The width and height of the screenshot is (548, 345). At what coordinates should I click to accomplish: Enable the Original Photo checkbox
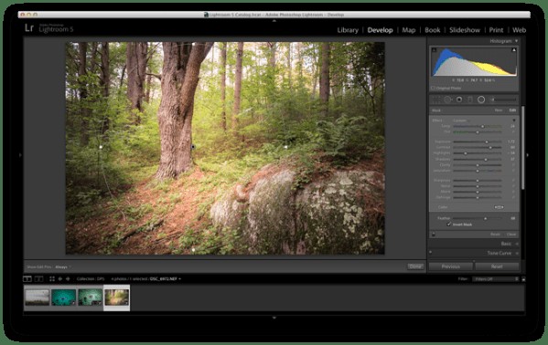point(433,89)
